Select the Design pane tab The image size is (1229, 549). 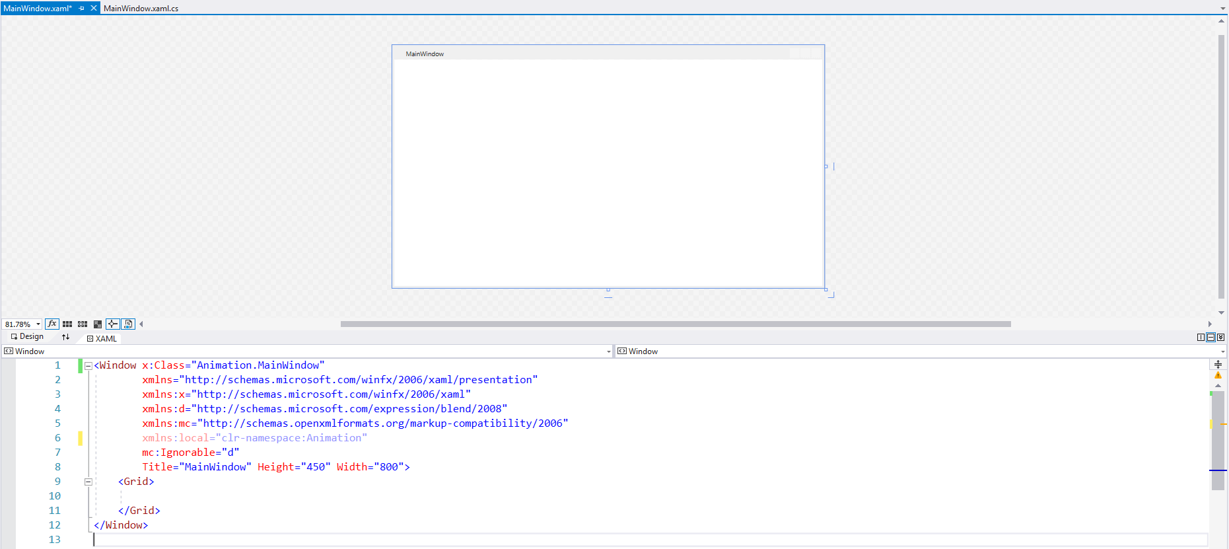(x=27, y=337)
